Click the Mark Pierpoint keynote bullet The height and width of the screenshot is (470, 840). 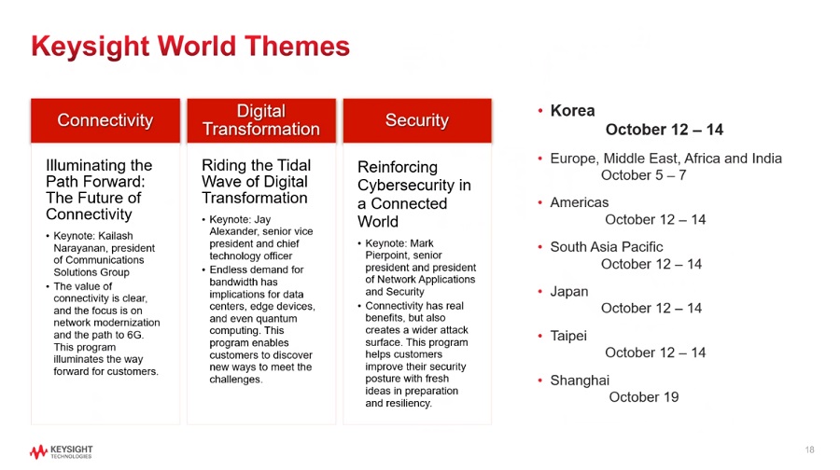(417, 267)
